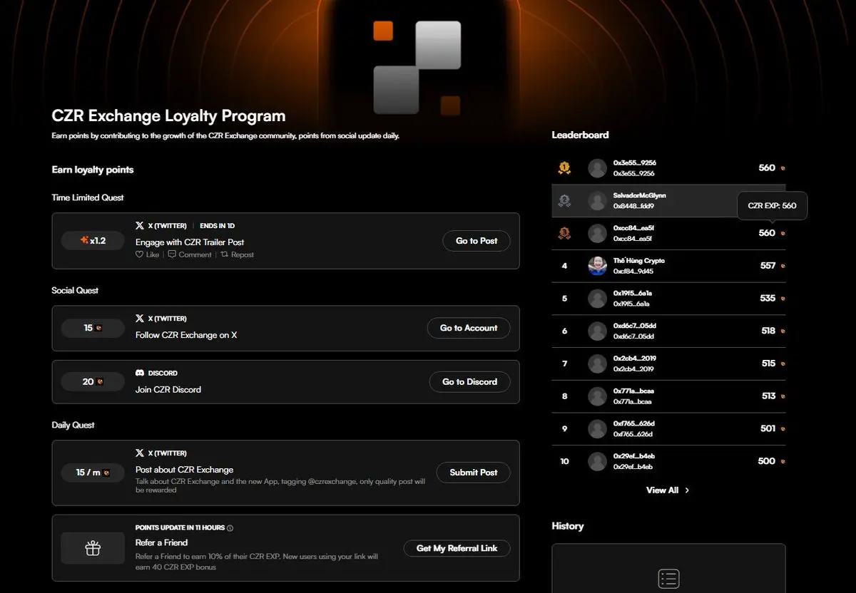856x593 pixels.
Task: Click the Discord logo icon
Action: (140, 373)
